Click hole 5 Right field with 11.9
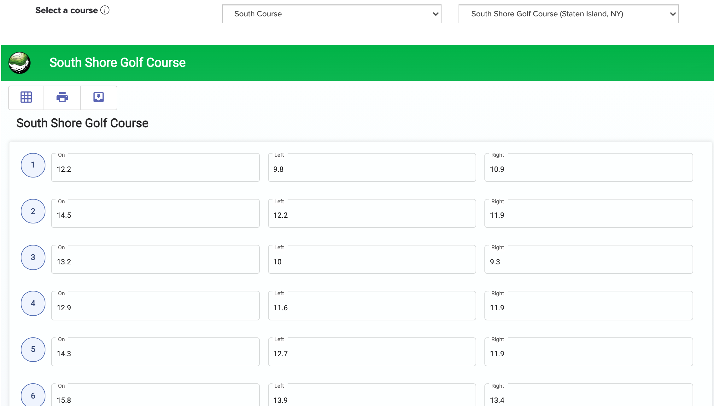Image resolution: width=714 pixels, height=406 pixels. click(588, 352)
